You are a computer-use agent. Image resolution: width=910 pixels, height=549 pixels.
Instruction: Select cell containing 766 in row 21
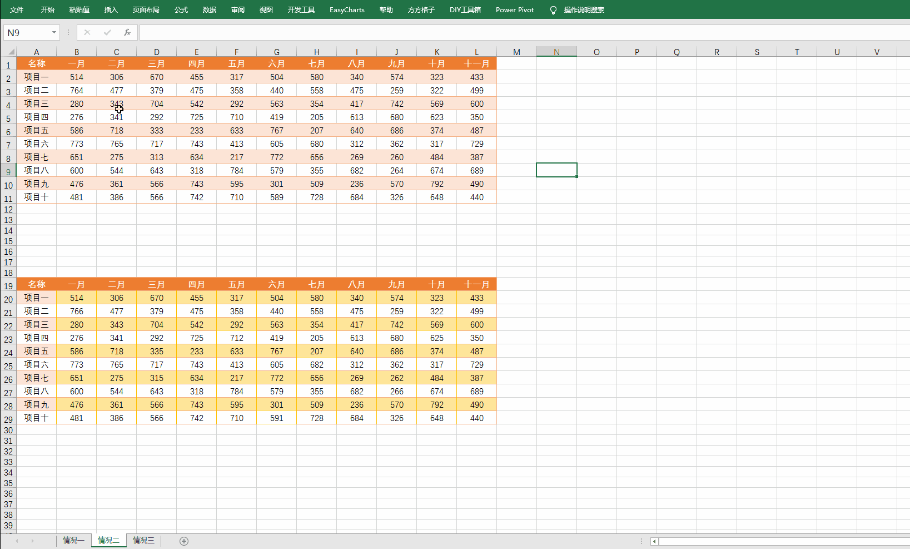point(77,311)
